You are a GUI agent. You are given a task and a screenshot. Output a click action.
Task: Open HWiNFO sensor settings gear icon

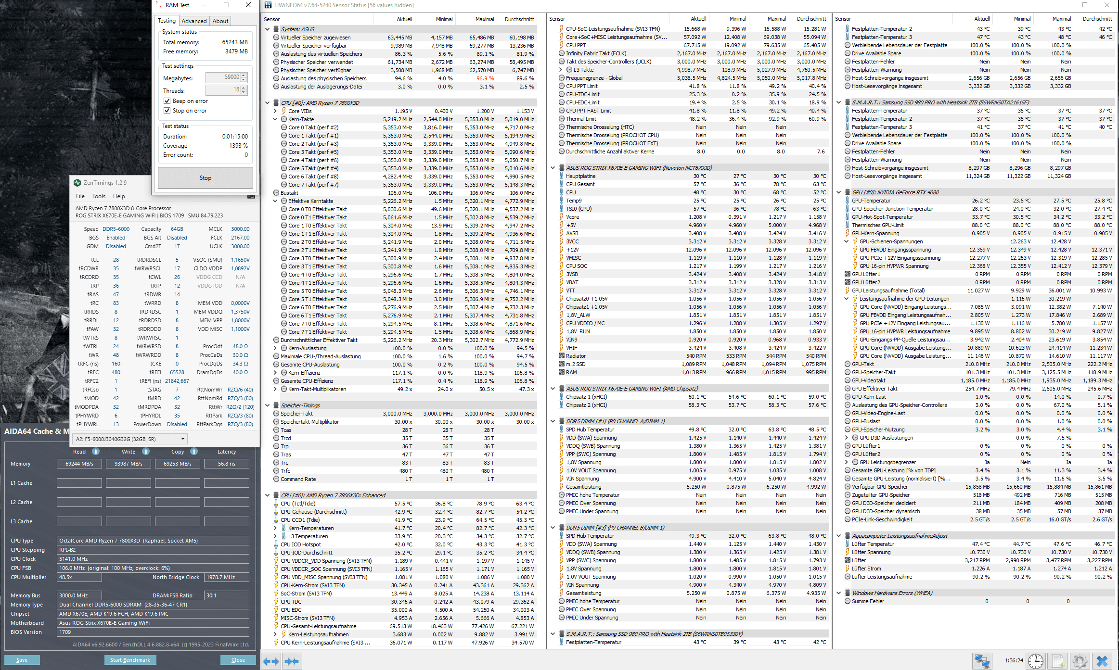(1080, 661)
